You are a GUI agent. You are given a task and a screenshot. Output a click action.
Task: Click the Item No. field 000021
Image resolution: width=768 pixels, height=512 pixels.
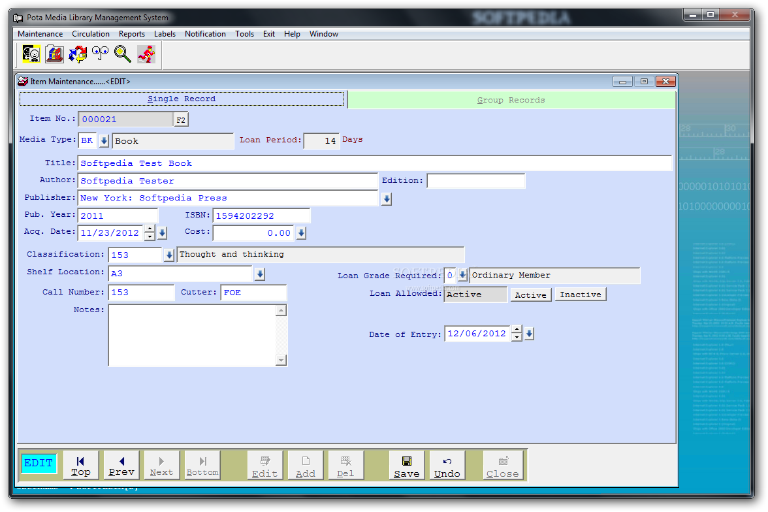tap(126, 120)
